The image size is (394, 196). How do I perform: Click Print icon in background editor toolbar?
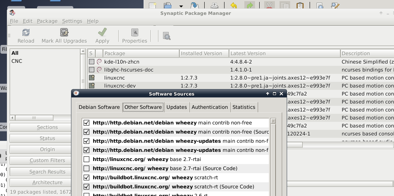pyautogui.click(x=214, y=5)
